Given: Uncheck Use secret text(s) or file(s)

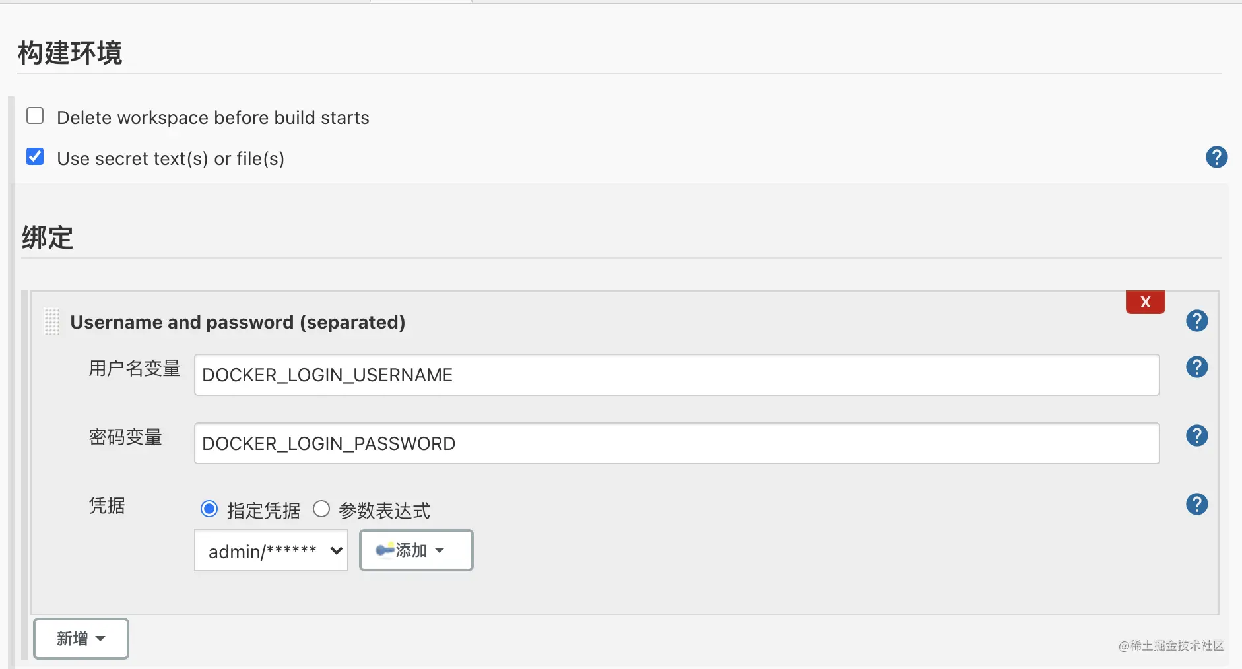Looking at the screenshot, I should point(35,157).
